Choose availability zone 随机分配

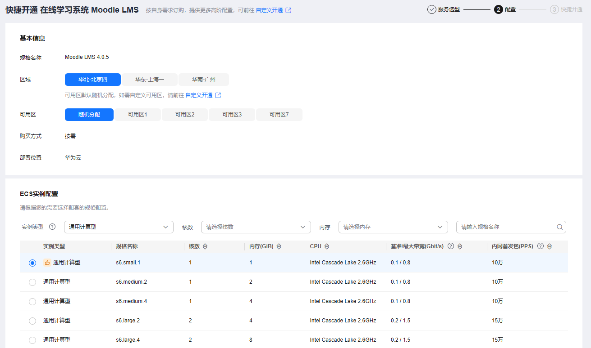[89, 115]
